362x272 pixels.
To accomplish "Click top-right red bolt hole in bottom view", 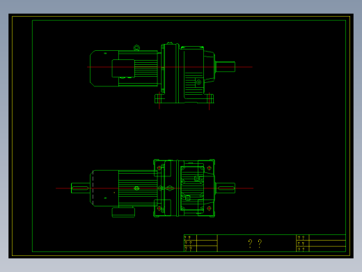I will 209,168.
